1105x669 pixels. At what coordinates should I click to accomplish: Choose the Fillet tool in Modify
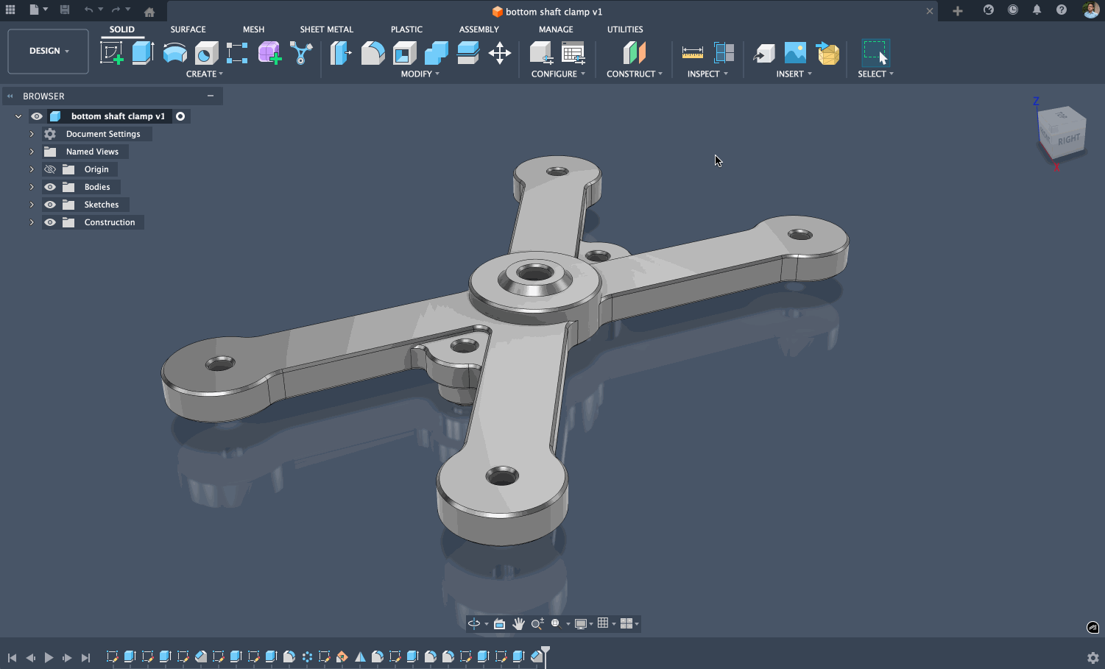(x=373, y=53)
